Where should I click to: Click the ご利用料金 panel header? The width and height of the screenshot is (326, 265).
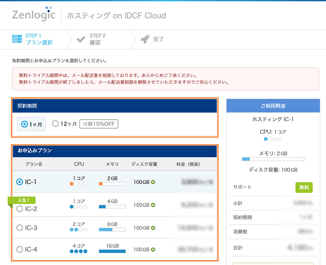pos(273,106)
